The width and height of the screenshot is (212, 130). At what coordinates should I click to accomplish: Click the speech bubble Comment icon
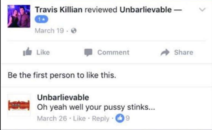tap(88, 52)
